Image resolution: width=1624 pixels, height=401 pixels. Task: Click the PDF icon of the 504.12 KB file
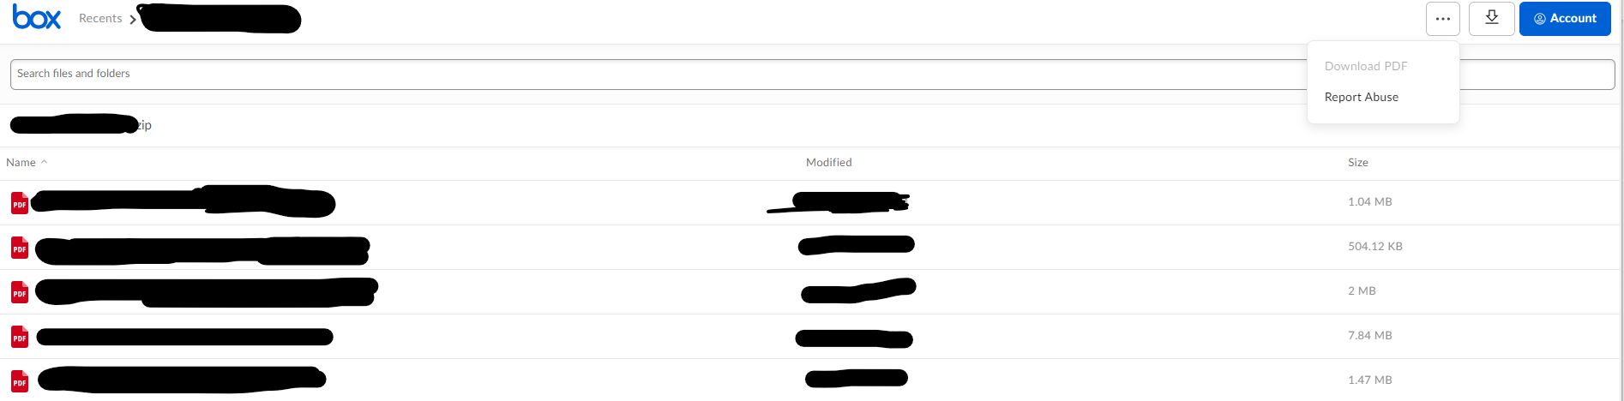(19, 248)
